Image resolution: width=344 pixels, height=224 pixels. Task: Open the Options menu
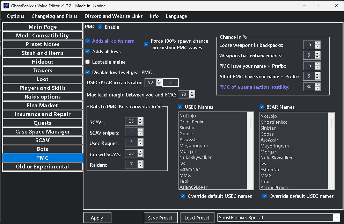point(16,16)
